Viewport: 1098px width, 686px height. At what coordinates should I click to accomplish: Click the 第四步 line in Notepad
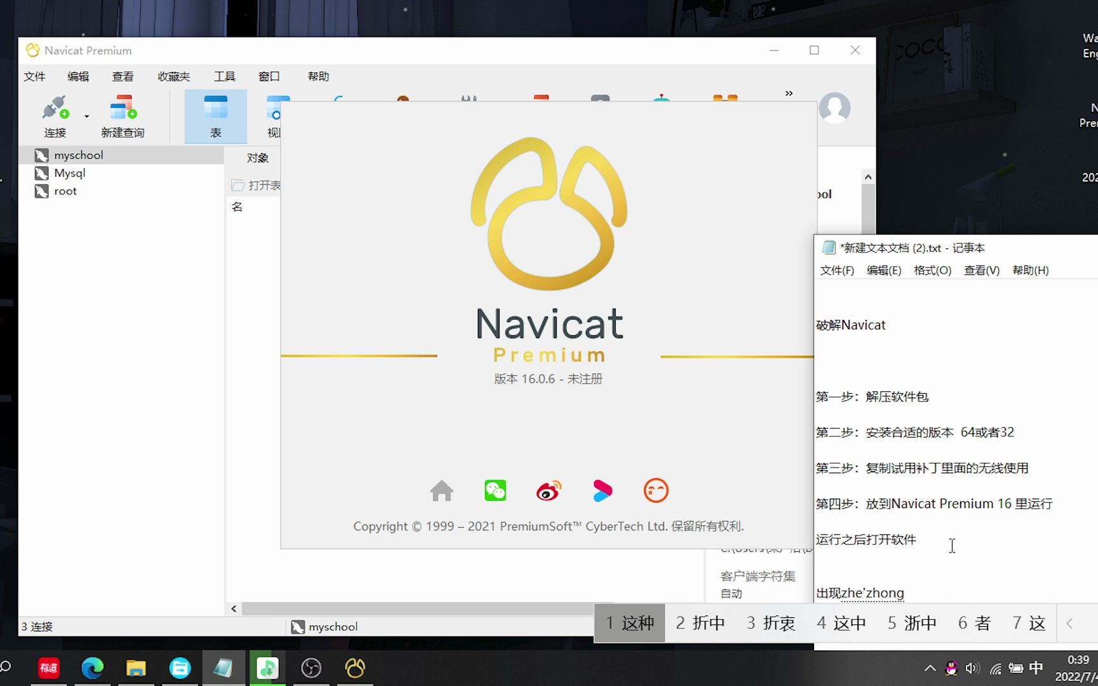(934, 504)
